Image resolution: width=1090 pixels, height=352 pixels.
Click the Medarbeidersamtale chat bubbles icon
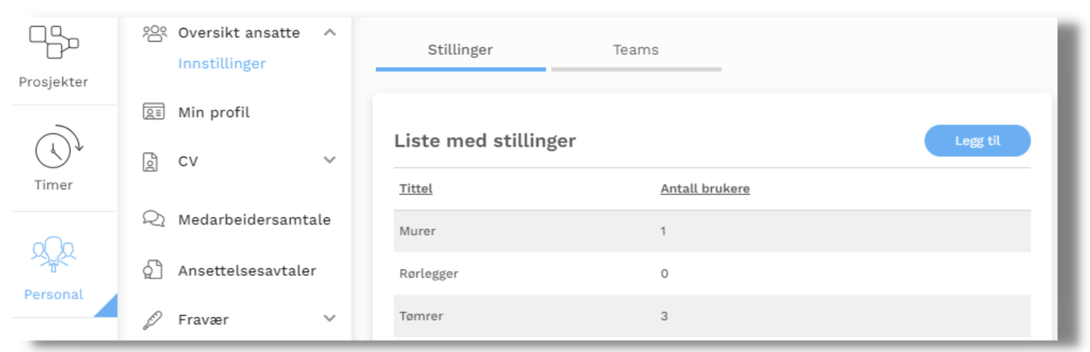[x=154, y=219]
